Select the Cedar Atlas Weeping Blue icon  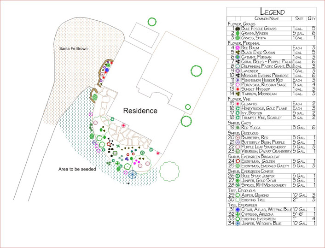[x=238, y=209]
